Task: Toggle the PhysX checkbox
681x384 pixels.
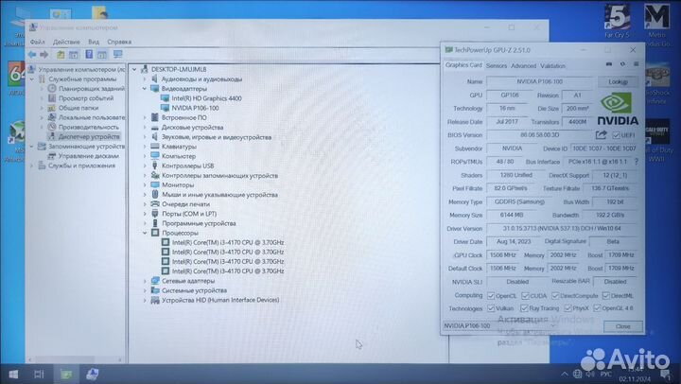Action: (567, 308)
